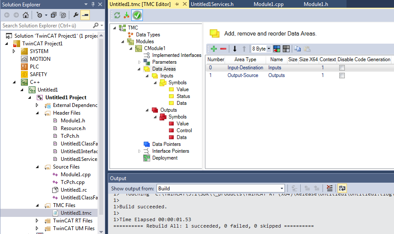This screenshot has width=394, height=234.
Task: Switch to the Module1.h tab
Action: click(x=316, y=4)
